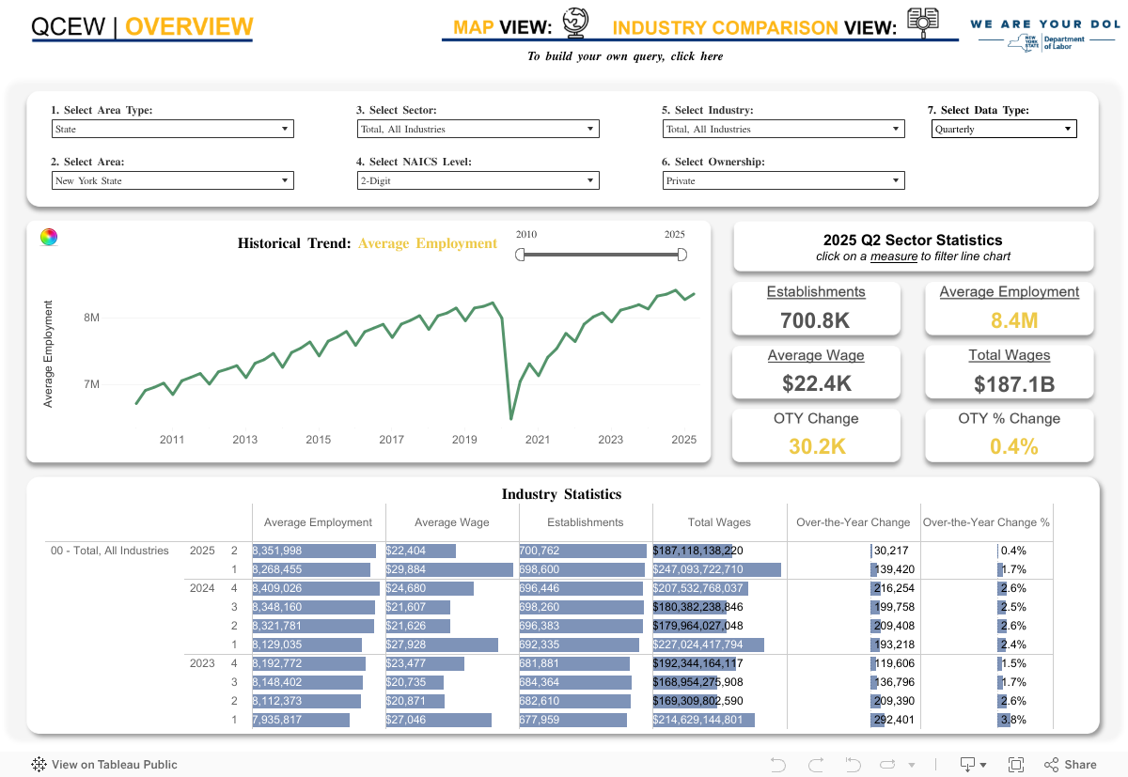Open the Select Area Type dropdown

[x=172, y=130]
